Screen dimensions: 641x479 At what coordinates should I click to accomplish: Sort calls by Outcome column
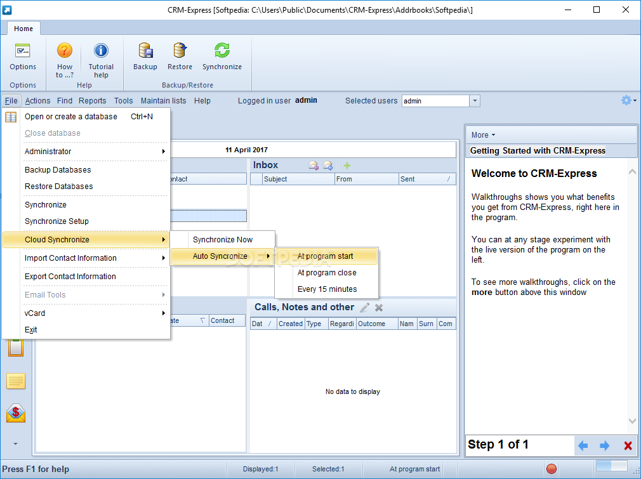click(377, 324)
